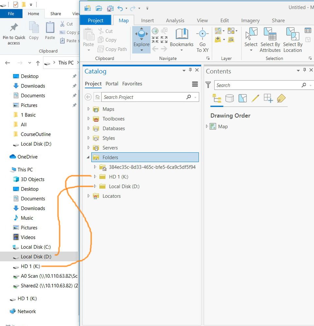Switch to the Analysis ribbon tab
This screenshot has height=326, width=314.
(175, 20)
